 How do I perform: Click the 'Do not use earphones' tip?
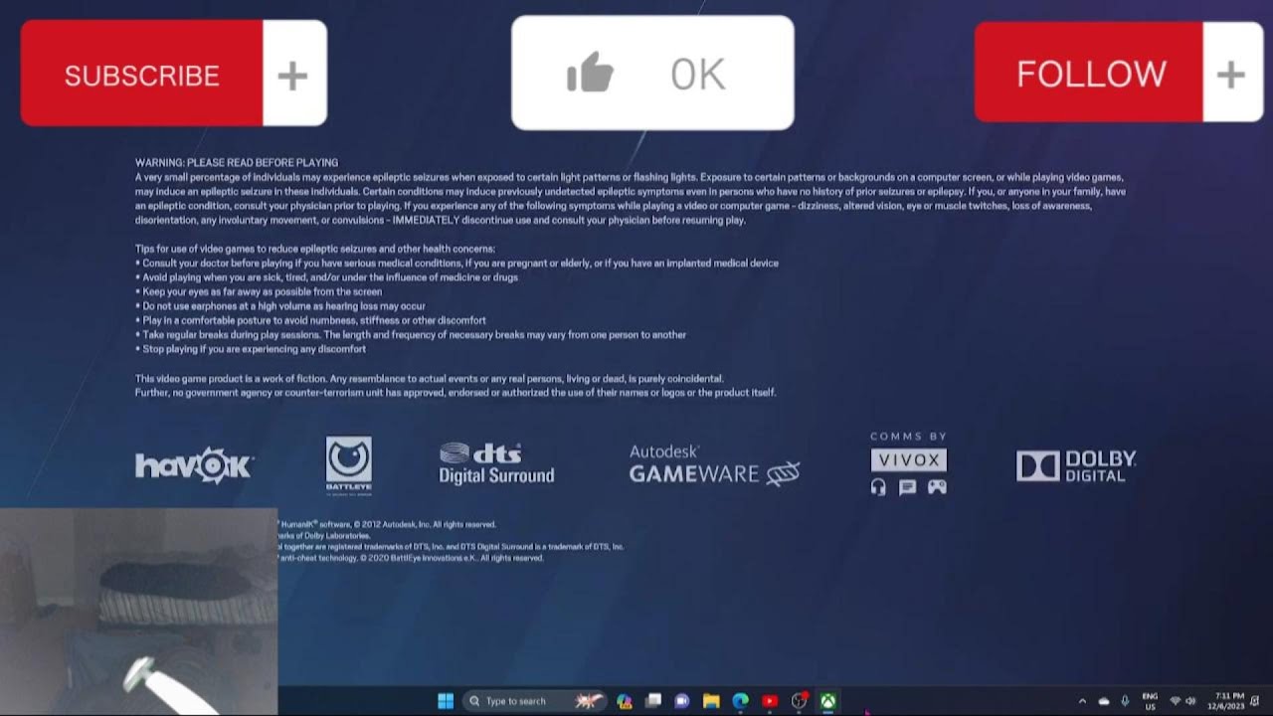click(x=280, y=306)
